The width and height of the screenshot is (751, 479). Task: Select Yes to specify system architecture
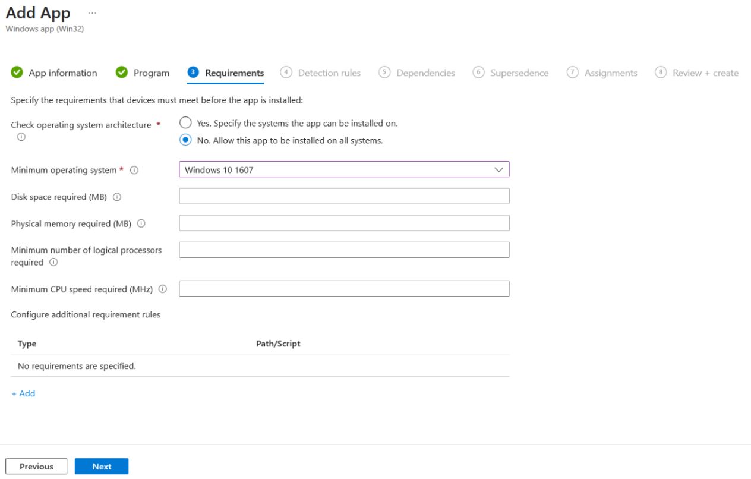pyautogui.click(x=185, y=123)
